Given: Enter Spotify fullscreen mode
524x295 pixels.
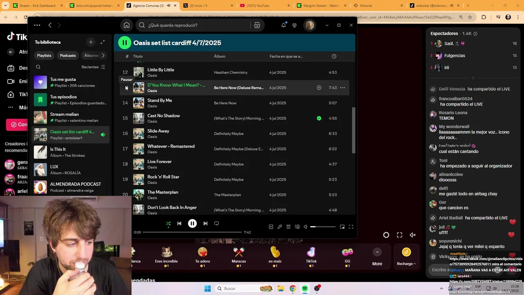Looking at the screenshot, I should tap(351, 227).
